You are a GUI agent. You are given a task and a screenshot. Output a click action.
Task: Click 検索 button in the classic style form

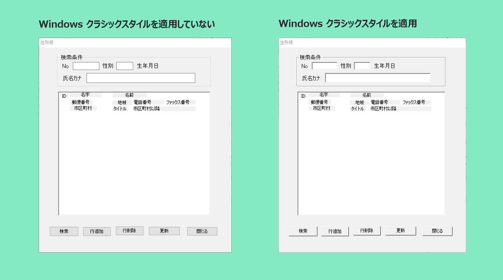click(303, 231)
